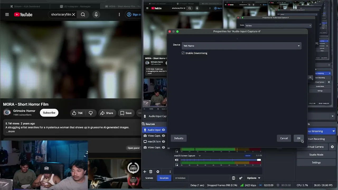Subscribe to Grimoire Horror channel

tap(49, 113)
